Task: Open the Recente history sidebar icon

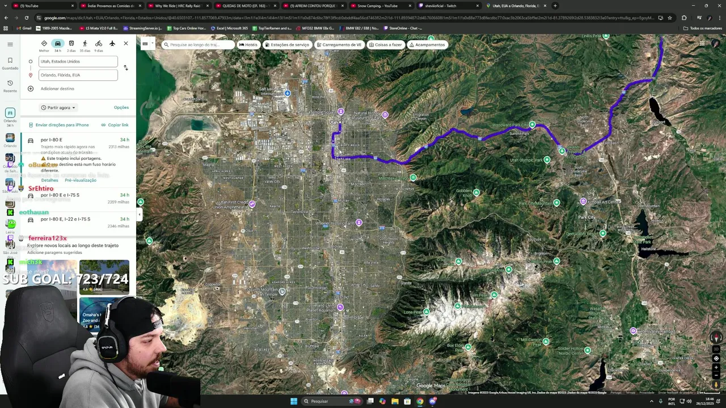Action: click(x=10, y=86)
